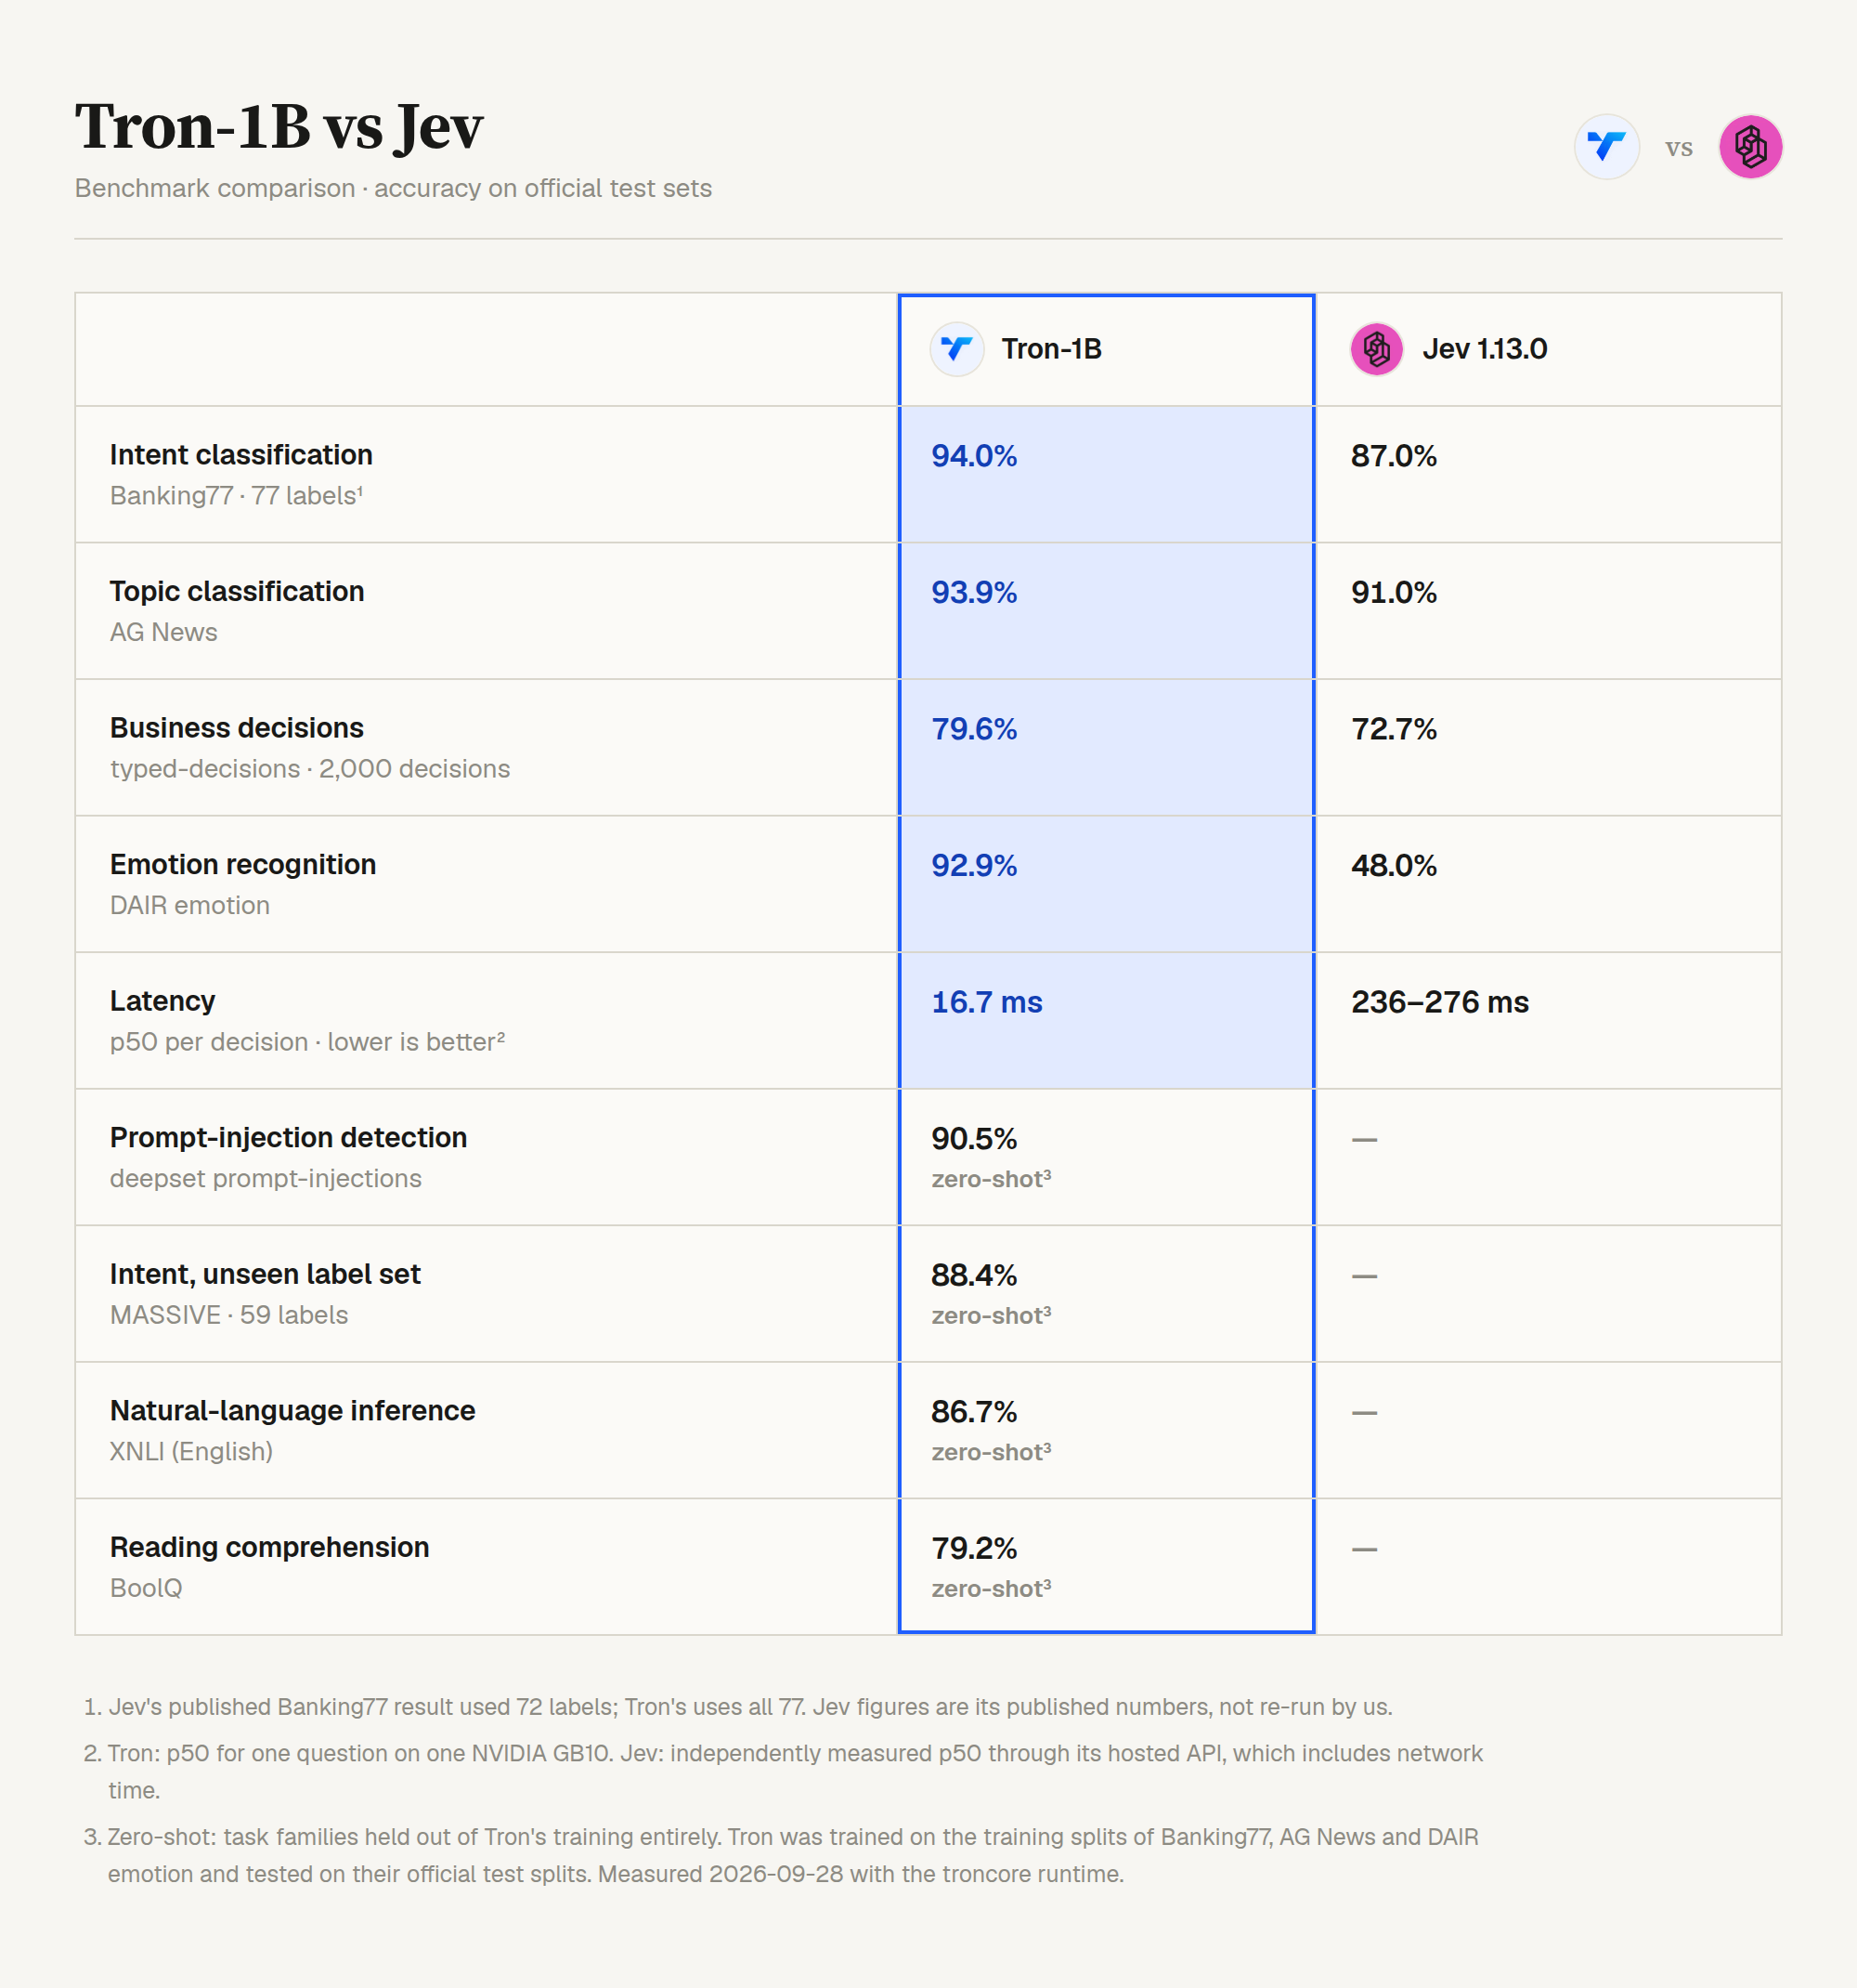Click the 'Business decisions' row label
This screenshot has height=1988, width=1857.
(237, 728)
